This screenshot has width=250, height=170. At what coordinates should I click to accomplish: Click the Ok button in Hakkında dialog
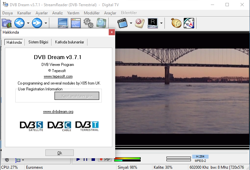tap(59, 153)
